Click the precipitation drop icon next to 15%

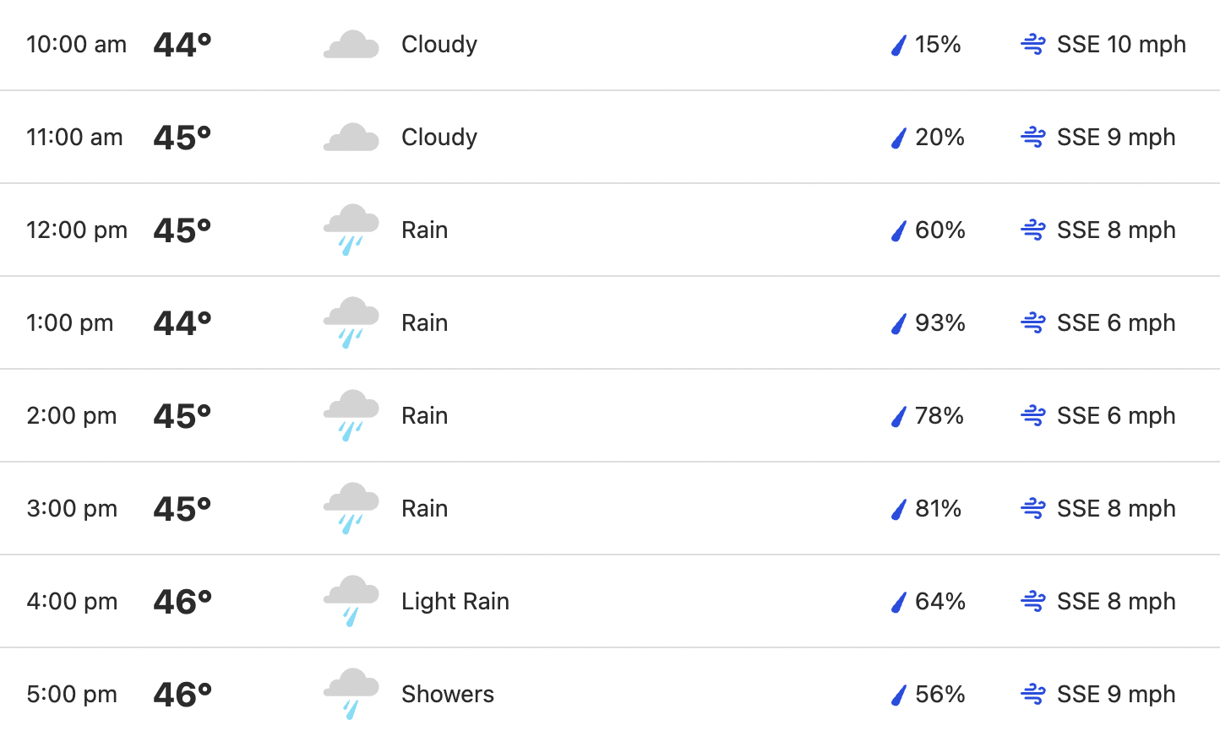tap(899, 45)
